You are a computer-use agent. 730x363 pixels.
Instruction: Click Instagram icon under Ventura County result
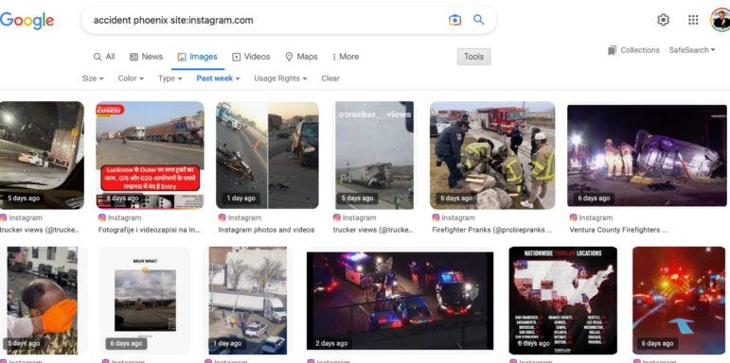573,217
